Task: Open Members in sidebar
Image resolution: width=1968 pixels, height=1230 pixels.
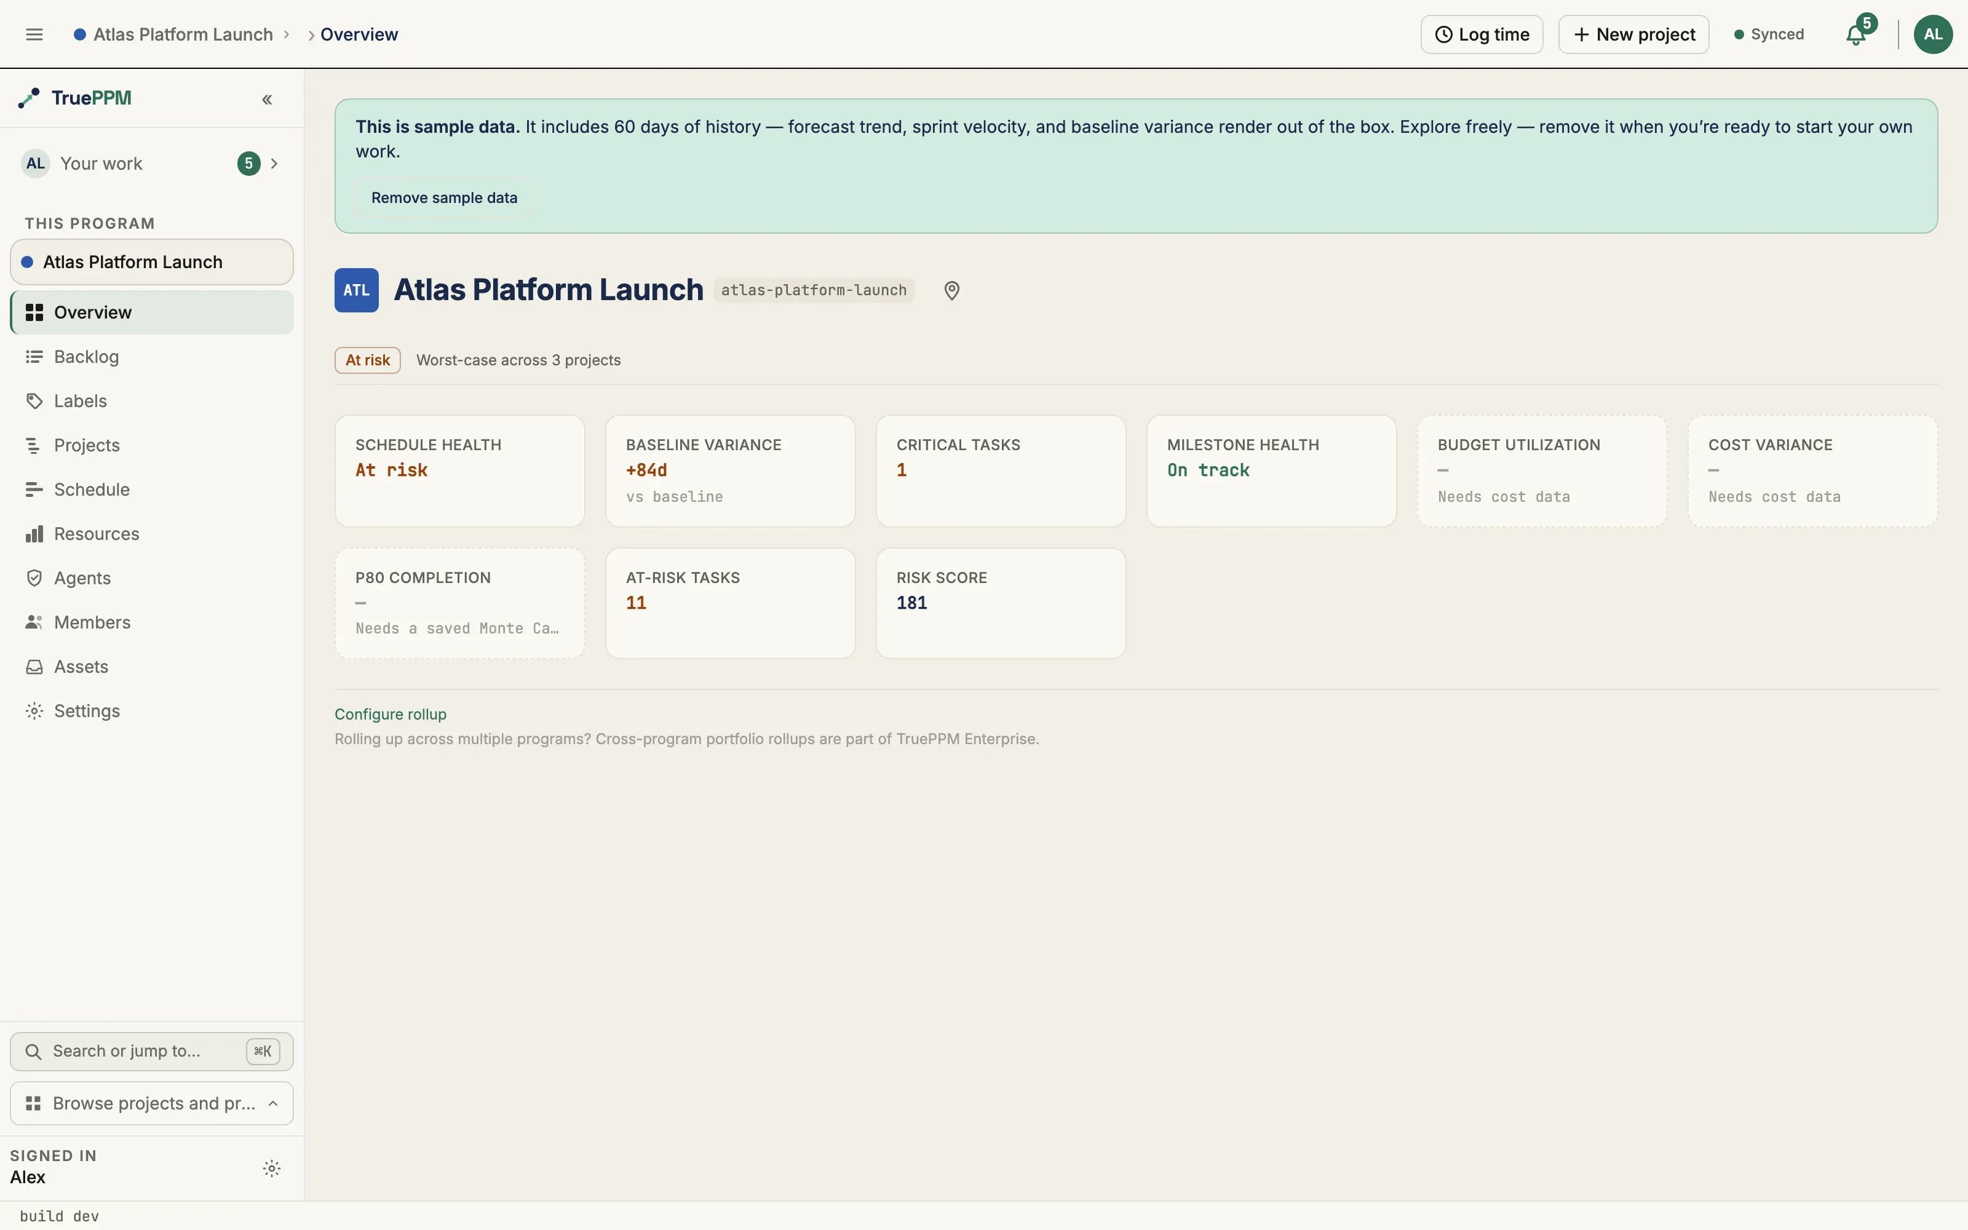Action: 152,622
